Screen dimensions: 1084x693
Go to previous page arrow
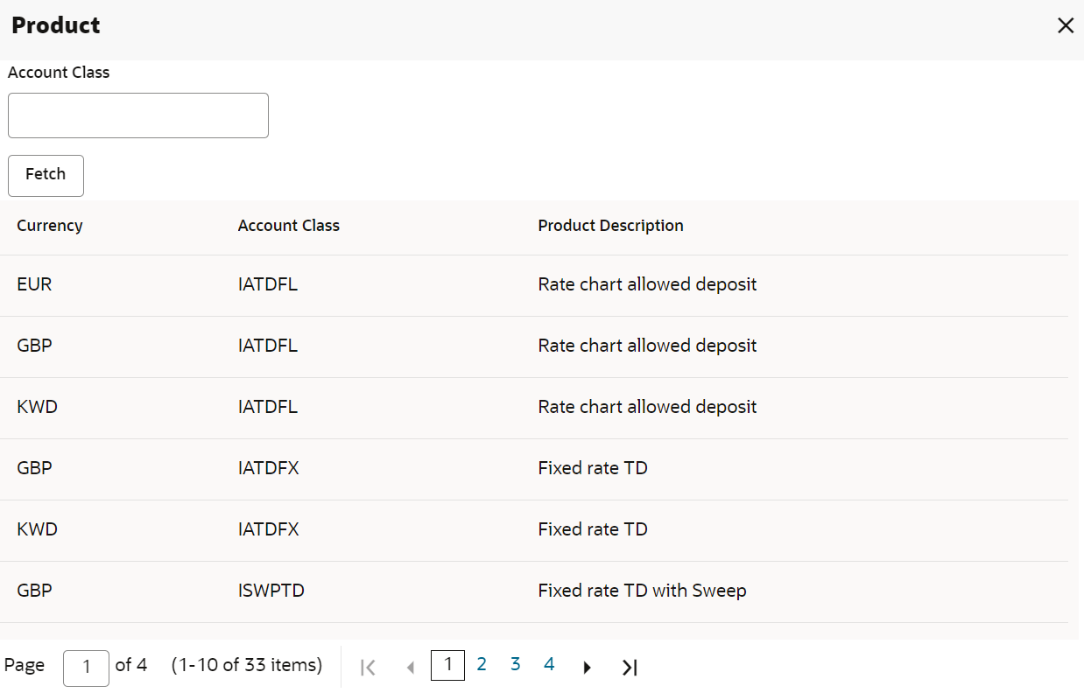tap(410, 667)
